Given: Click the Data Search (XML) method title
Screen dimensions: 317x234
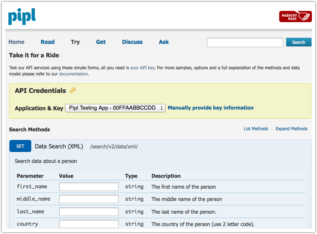Looking at the screenshot, I should pos(59,146).
